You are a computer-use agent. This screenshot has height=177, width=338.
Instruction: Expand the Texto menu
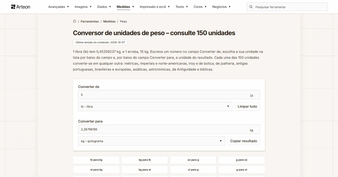coord(182,7)
